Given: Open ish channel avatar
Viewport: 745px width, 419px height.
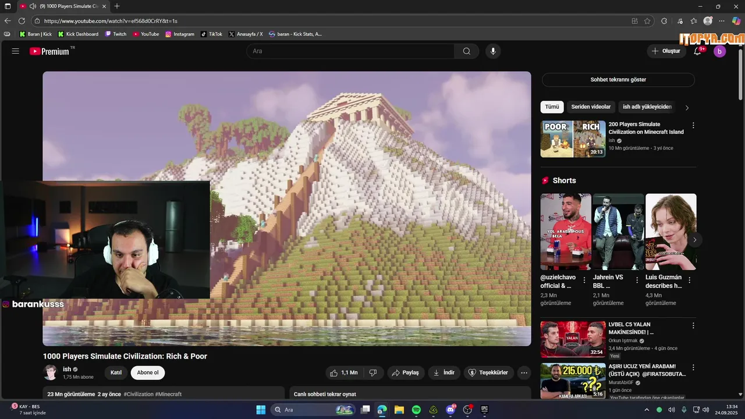Looking at the screenshot, I should click(x=51, y=372).
